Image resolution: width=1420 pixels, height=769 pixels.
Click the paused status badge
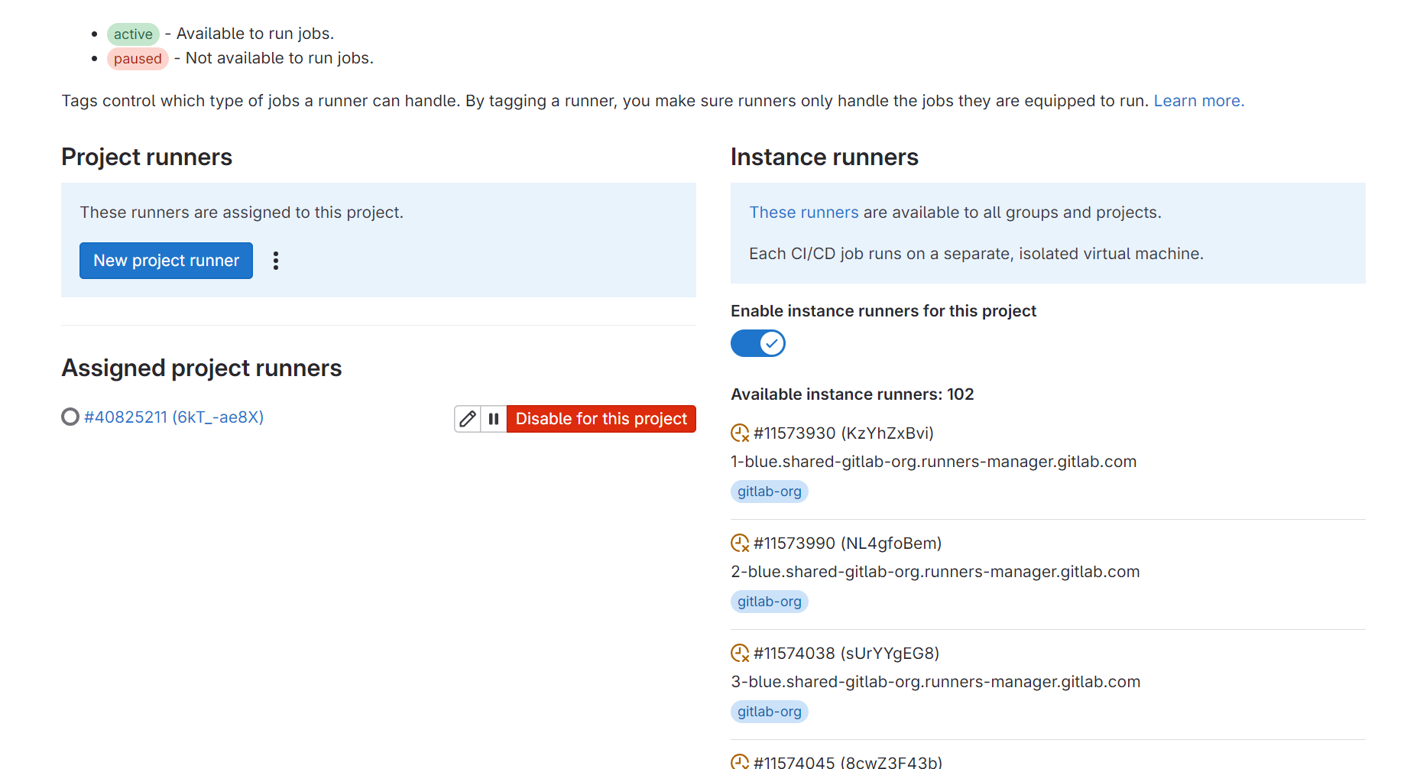point(138,59)
